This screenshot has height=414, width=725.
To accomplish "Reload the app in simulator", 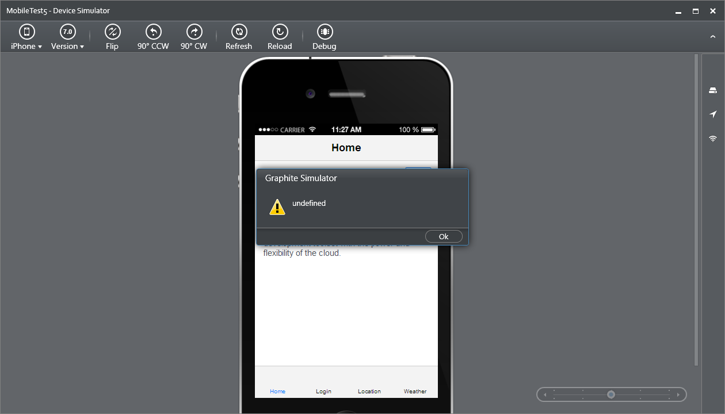I will click(x=280, y=37).
